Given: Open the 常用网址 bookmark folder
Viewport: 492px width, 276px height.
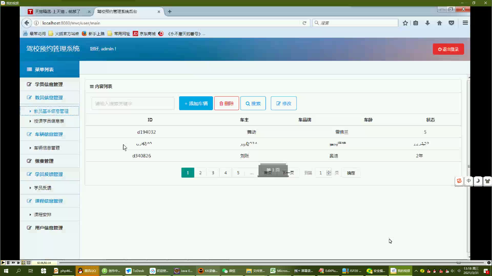Looking at the screenshot, I should tap(119, 34).
